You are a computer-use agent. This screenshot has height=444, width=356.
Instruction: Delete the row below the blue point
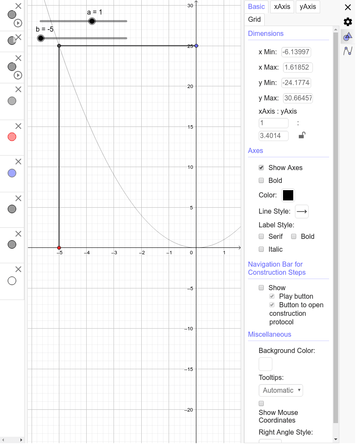[x=18, y=198]
